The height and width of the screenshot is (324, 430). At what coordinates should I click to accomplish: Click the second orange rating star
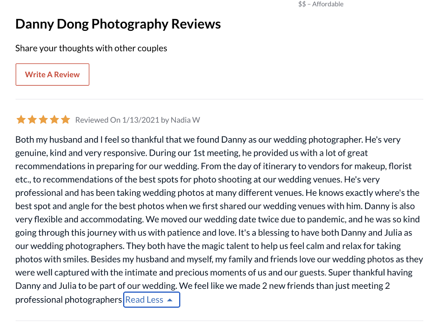tap(32, 120)
